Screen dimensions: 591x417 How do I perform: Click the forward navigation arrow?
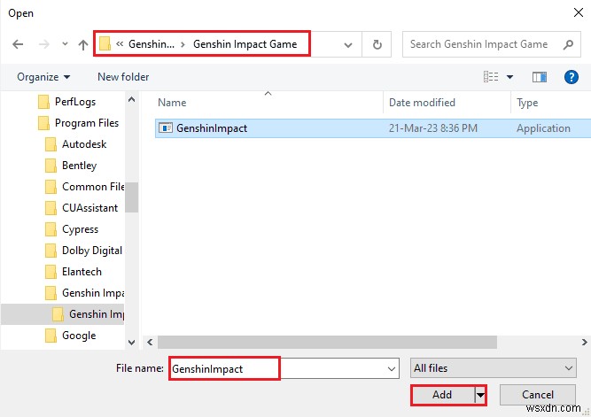point(43,44)
